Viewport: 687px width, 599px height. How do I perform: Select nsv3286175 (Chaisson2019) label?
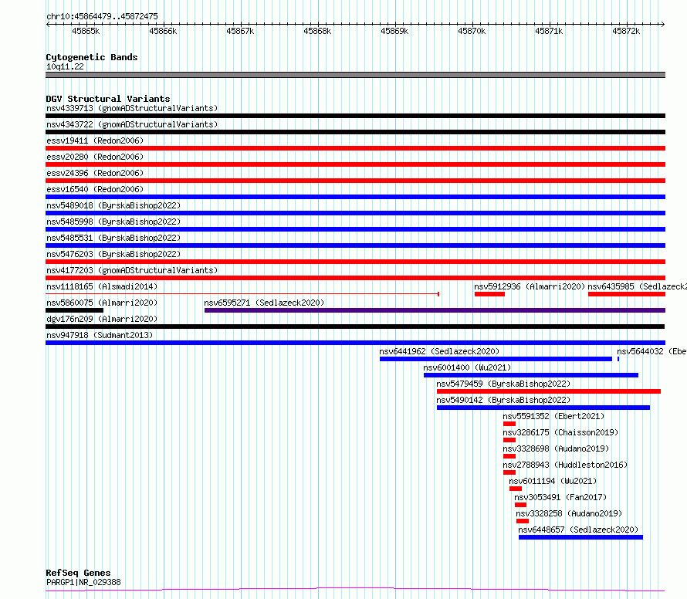(x=560, y=432)
